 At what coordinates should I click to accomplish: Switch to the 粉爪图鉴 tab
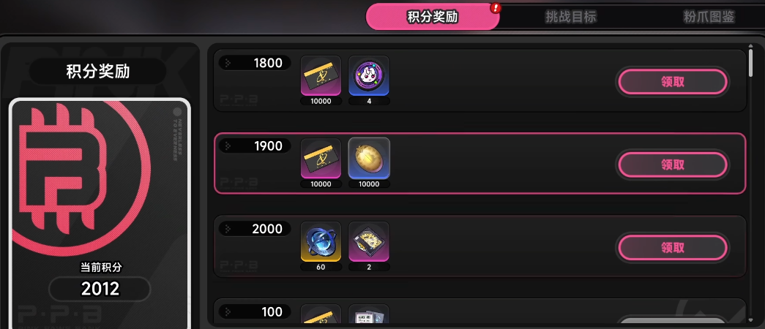click(x=709, y=17)
